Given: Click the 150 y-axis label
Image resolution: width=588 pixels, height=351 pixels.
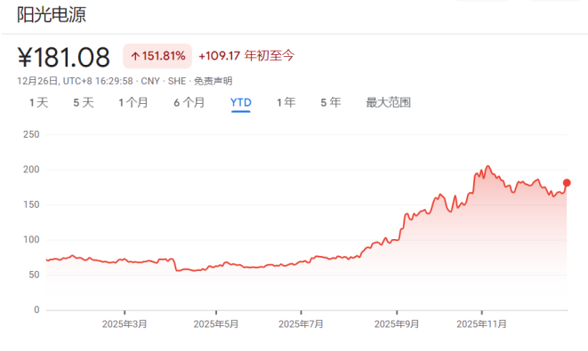Looking at the screenshot, I should point(31,204).
